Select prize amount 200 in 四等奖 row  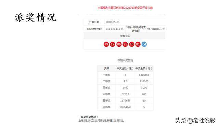(x=144, y=94)
